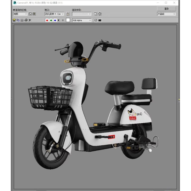Toggle the alpha channel display
This screenshot has height=191, width=191.
(59, 20)
